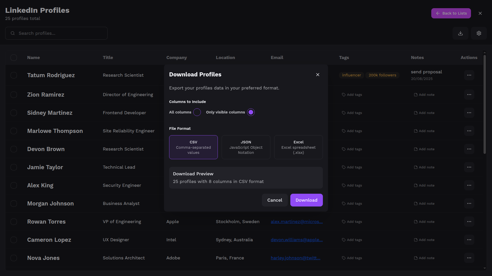Click Add tags for Zion Ramirez
The height and width of the screenshot is (276, 492).
point(352,95)
